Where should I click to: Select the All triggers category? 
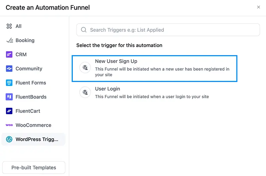point(34,26)
